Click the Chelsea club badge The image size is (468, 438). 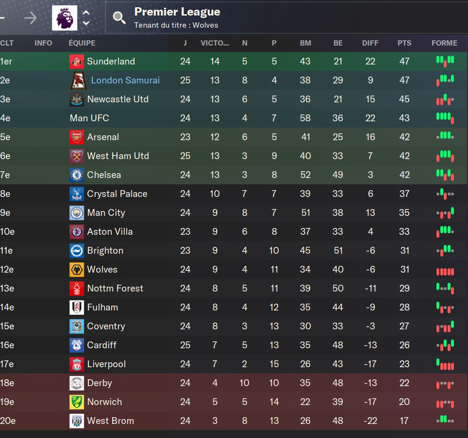pyautogui.click(x=77, y=175)
